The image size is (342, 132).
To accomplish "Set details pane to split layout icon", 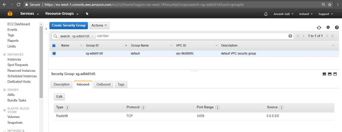I will pos(330,74).
